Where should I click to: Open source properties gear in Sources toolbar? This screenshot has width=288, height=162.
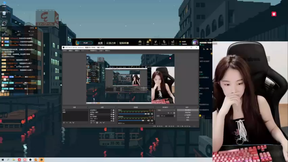(97, 122)
